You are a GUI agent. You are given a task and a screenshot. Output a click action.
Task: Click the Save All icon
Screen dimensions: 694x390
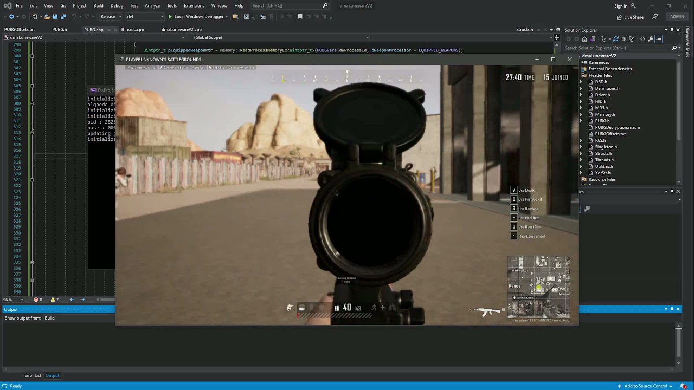coord(63,17)
